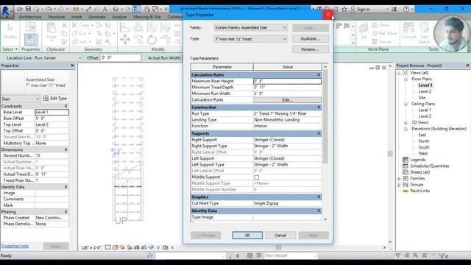Toggle the Middle Support checkbox
This screenshot has height=265, width=471.
point(257,177)
